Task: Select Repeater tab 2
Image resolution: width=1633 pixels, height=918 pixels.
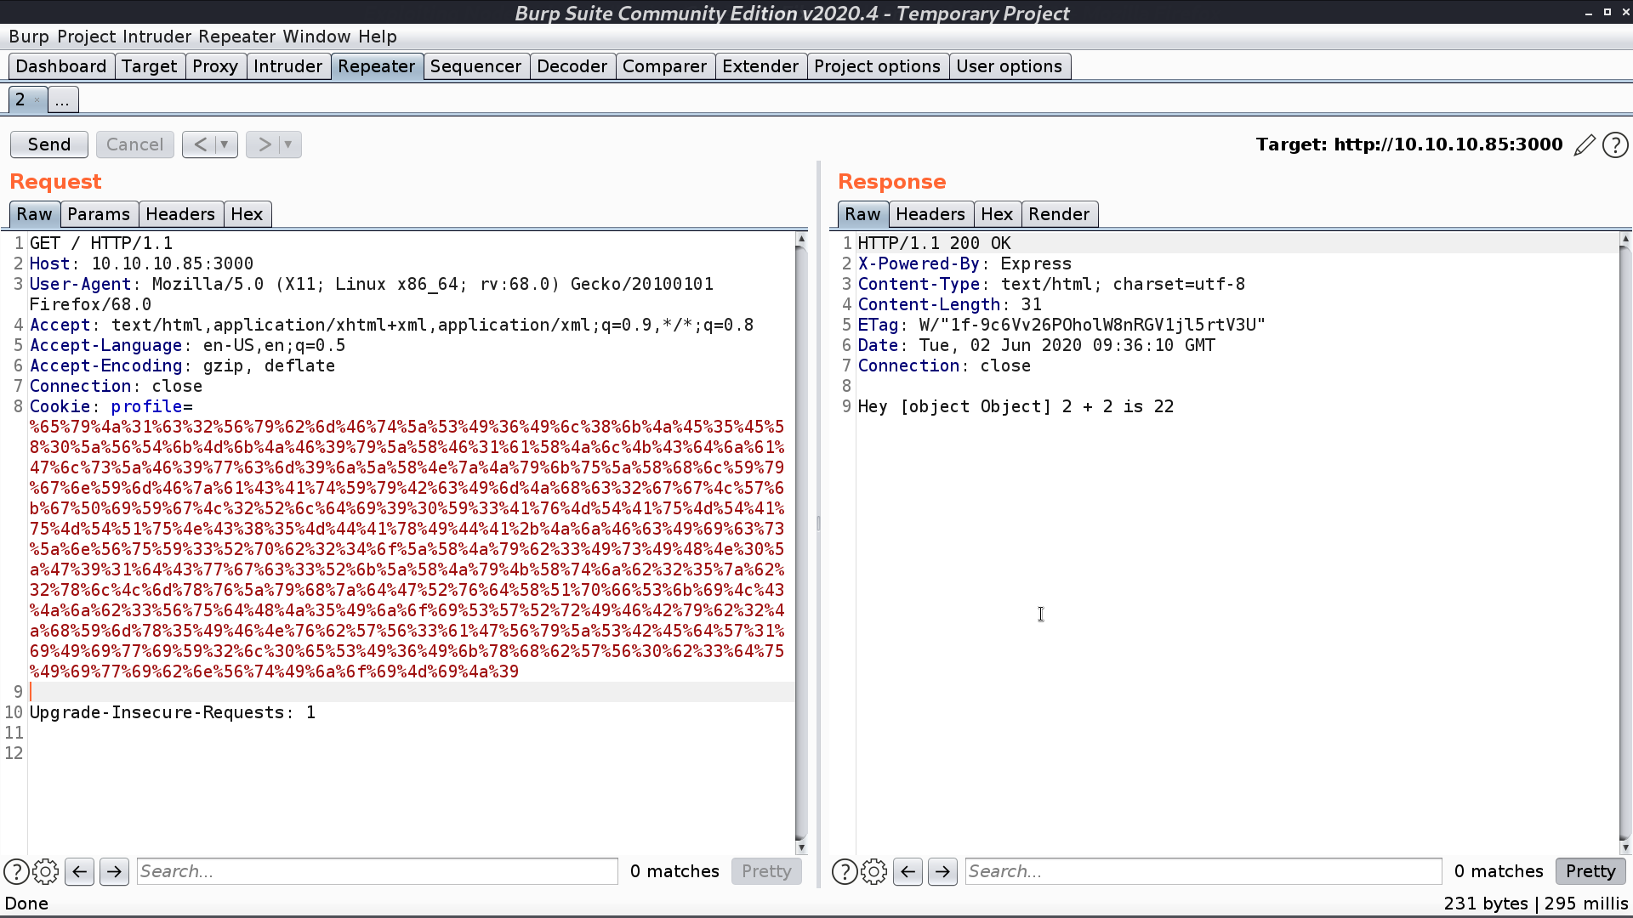Action: tap(20, 99)
